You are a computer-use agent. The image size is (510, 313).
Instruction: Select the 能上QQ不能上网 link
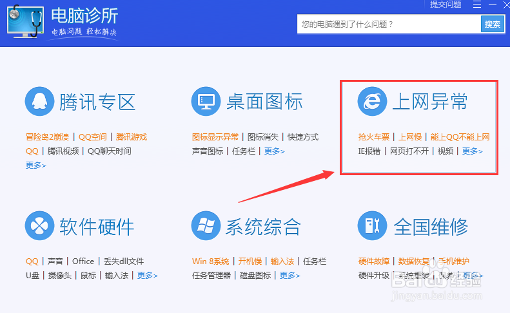tap(460, 137)
